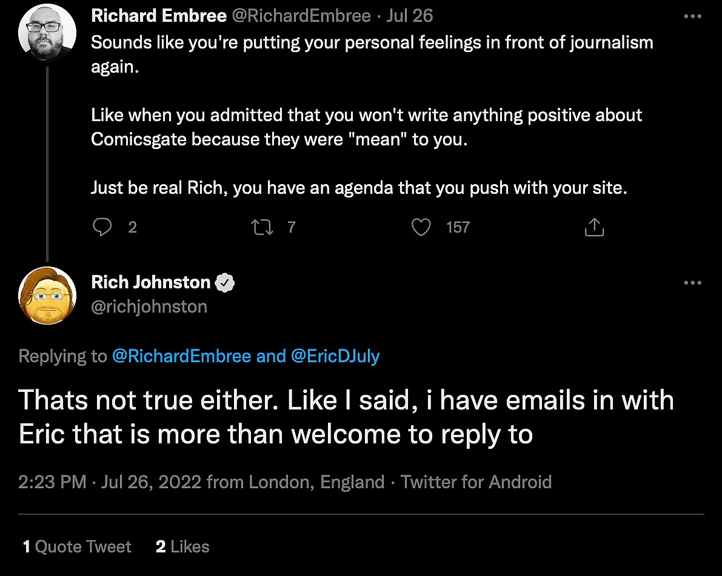
Task: Click Rich Johnston's cartoon profile avatar
Action: pos(48,295)
